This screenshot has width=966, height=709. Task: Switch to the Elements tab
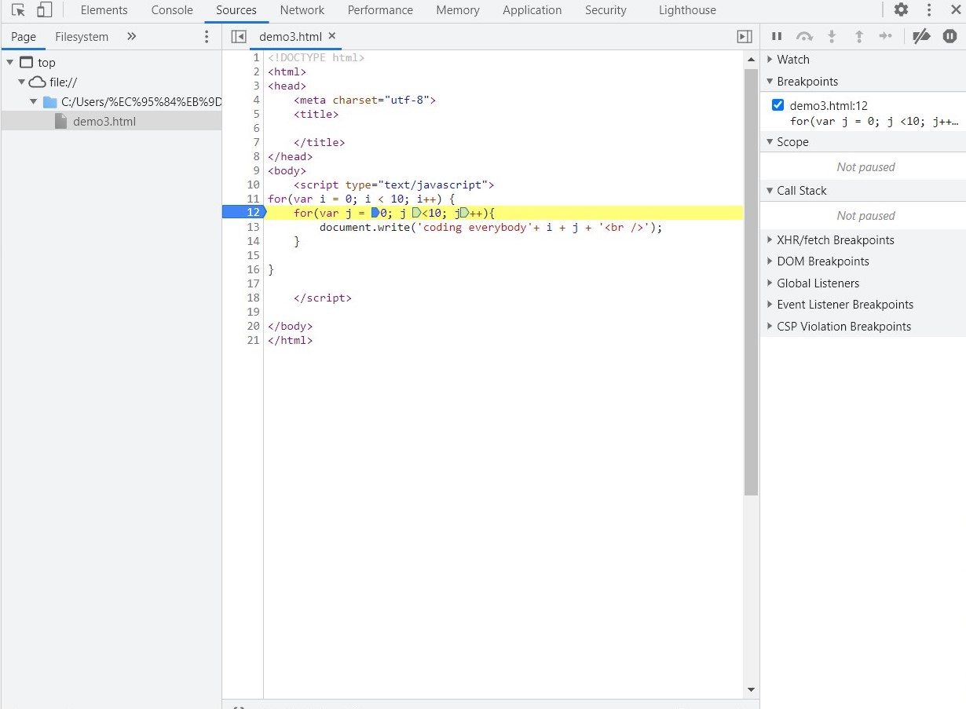(104, 10)
